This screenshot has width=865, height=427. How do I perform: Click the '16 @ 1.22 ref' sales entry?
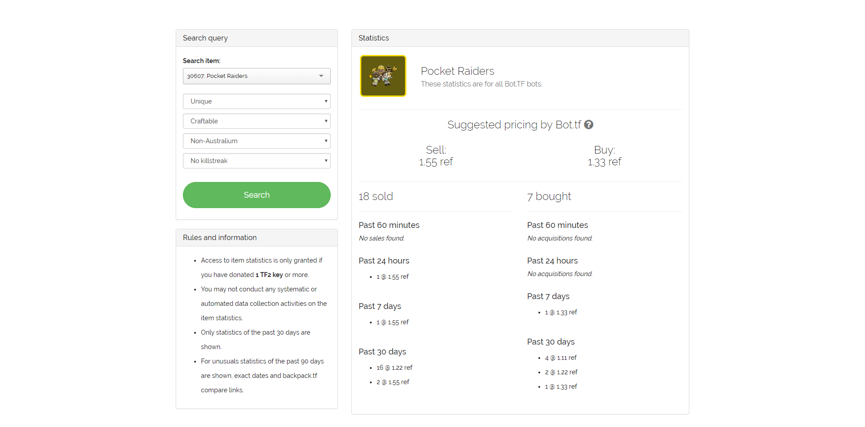[x=394, y=368]
